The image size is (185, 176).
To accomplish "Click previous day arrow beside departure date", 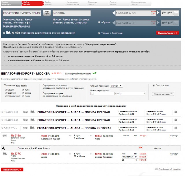I will click(x=113, y=13).
